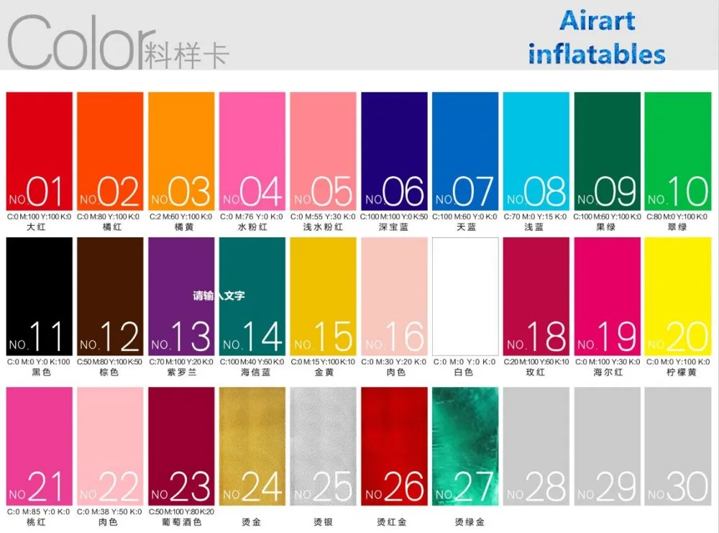Choose the brown NO.12 棕色 swatch
719x533 pixels.
point(110,296)
